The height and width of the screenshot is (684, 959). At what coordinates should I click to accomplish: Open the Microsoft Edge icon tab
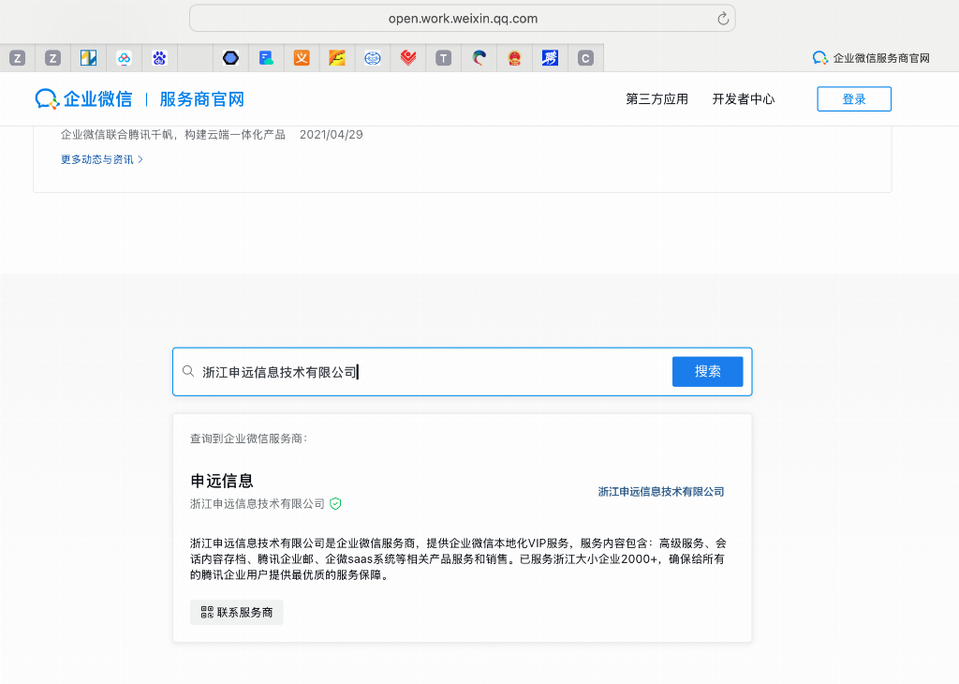tap(479, 58)
